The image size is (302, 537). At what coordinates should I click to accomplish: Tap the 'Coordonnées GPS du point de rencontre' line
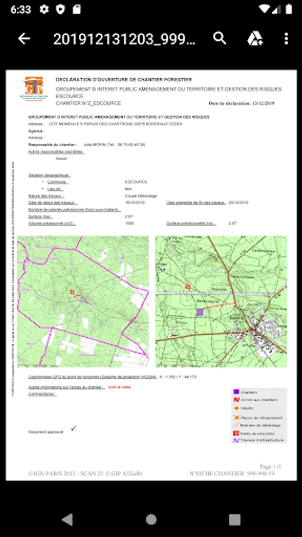pos(113,376)
